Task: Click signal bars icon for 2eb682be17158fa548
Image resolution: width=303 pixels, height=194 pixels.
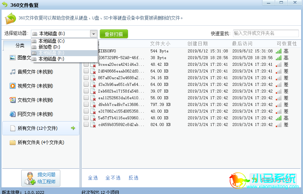Action: pyautogui.click(x=278, y=91)
